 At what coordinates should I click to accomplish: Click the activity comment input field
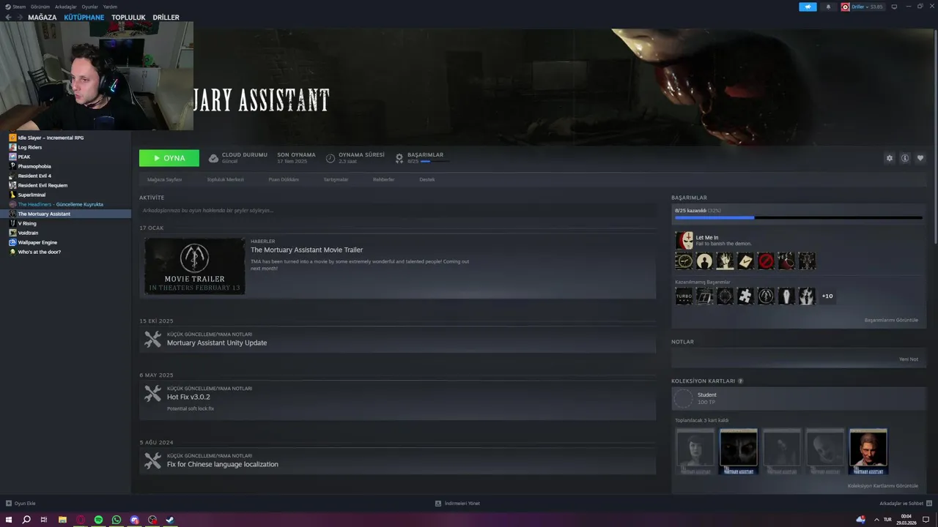tap(397, 210)
